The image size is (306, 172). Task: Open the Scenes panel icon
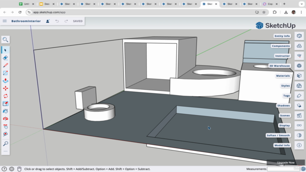click(299, 116)
